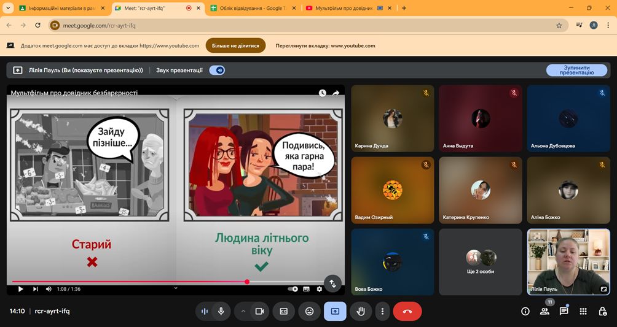The height and width of the screenshot is (327, 617).
Task: Click the presentation upload icon next to Лілія Пауль
Action: pos(17,71)
